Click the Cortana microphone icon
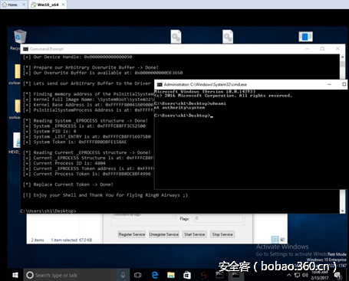The width and height of the screenshot is (349, 281). pyautogui.click(x=123, y=275)
